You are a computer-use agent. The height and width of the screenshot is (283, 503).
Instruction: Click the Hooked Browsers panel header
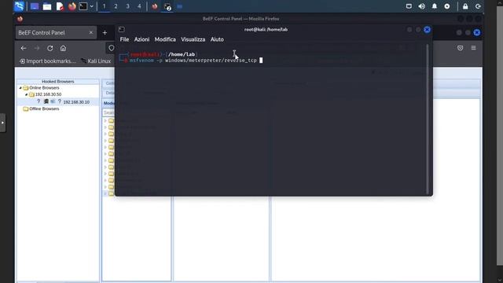pyautogui.click(x=57, y=82)
